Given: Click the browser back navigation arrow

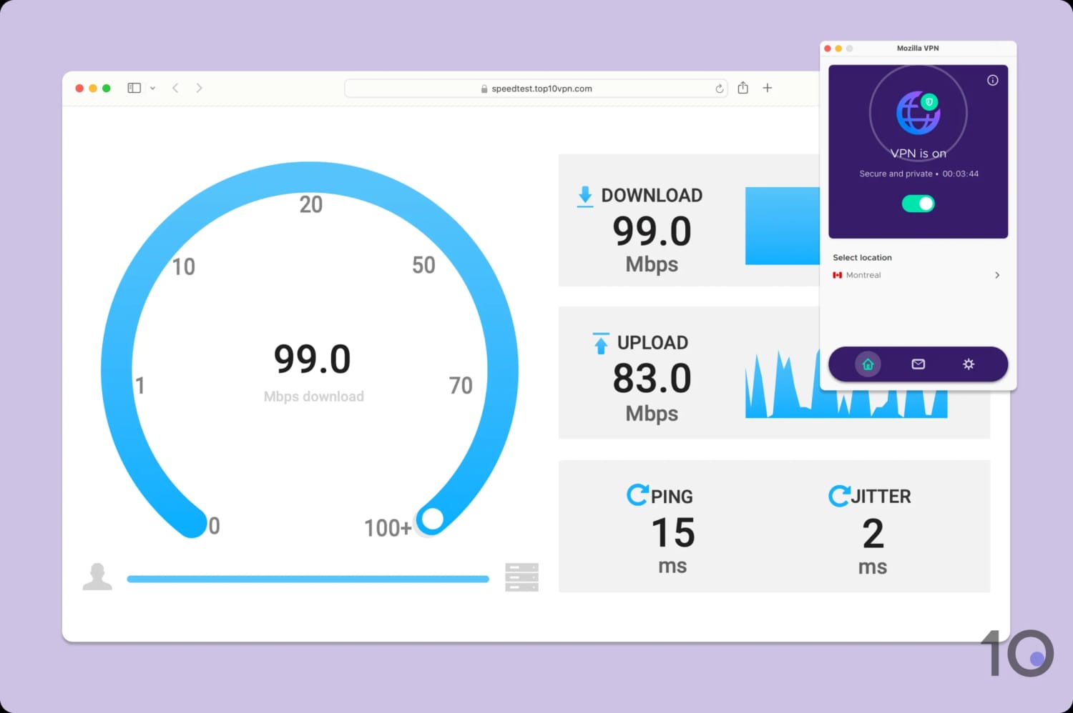Looking at the screenshot, I should click(175, 88).
